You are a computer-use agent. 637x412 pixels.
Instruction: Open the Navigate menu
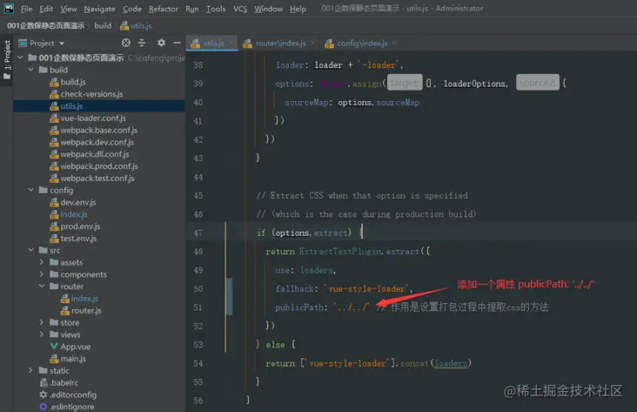[99, 9]
